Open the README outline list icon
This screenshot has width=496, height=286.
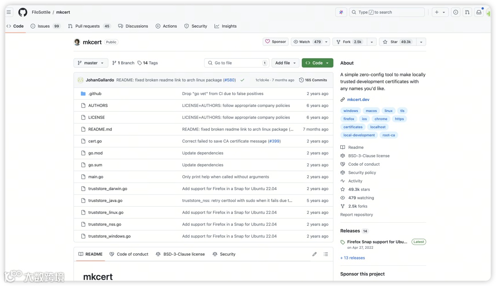click(x=326, y=254)
